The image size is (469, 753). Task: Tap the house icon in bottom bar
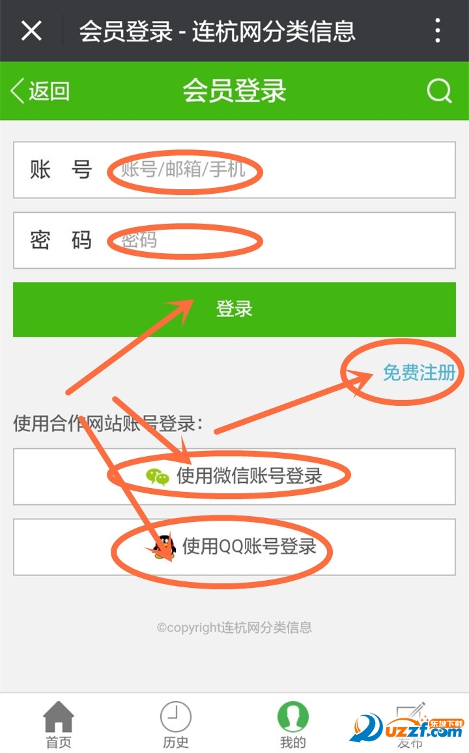point(59,716)
